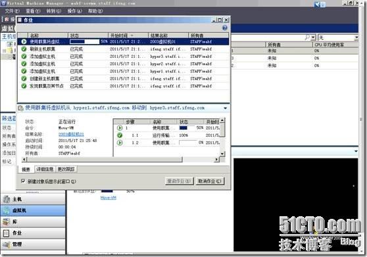This screenshot has width=367, height=257.
Task: Click the running icon of the 50% job row
Action: pos(24,41)
